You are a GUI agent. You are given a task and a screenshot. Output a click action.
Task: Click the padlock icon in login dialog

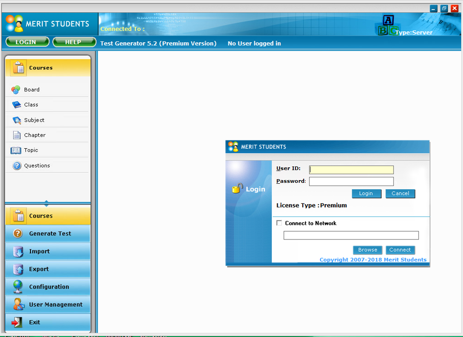tap(237, 188)
